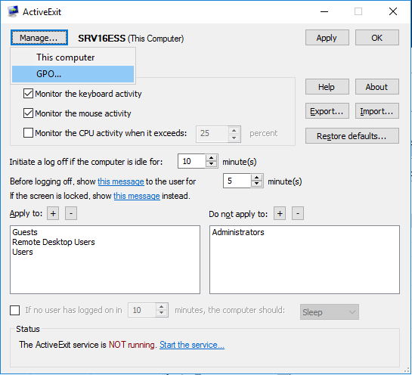Open the Help button
This screenshot has width=412, height=375.
[x=327, y=87]
